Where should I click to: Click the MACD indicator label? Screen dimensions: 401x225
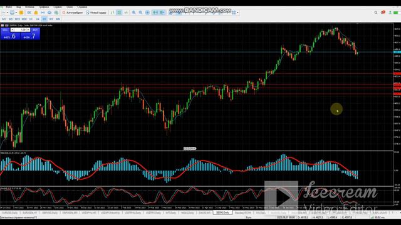pyautogui.click(x=13, y=152)
